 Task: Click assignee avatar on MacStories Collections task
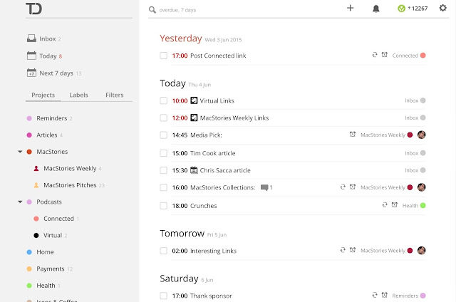[x=421, y=187]
